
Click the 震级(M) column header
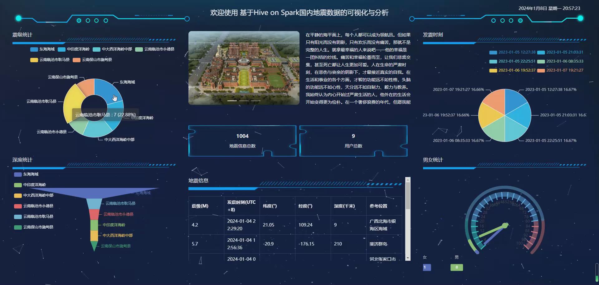pyautogui.click(x=206, y=206)
